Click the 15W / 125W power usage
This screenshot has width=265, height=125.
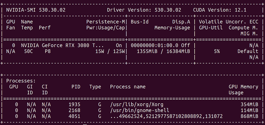110,51
